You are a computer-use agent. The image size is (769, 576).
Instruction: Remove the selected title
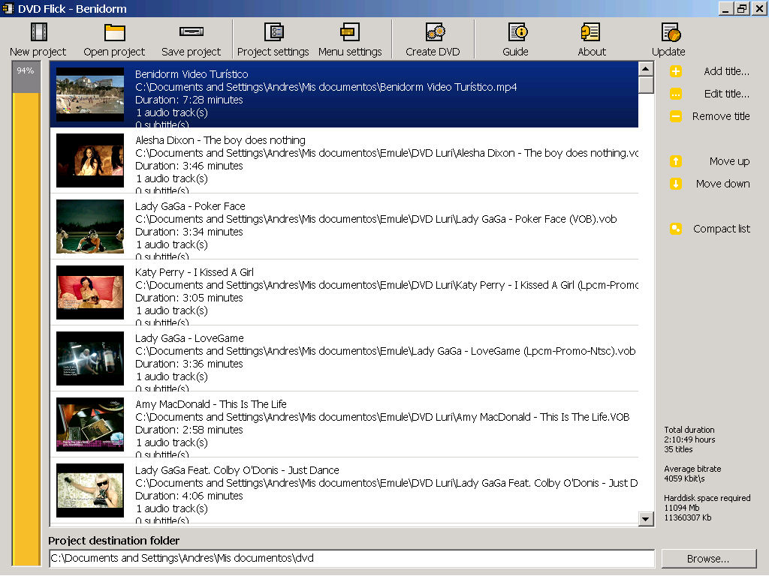(710, 116)
